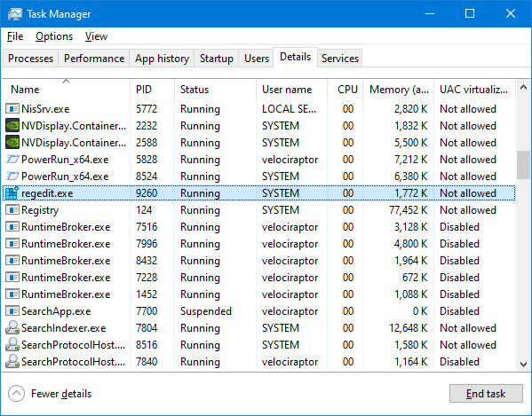Open the Options menu

[54, 36]
